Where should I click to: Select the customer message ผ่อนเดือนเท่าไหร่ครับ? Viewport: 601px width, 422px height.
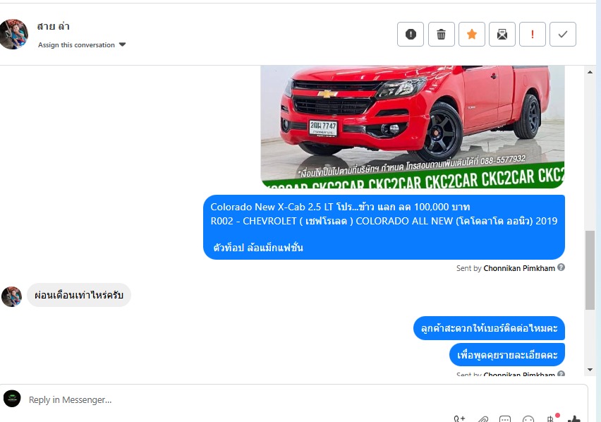pos(79,295)
